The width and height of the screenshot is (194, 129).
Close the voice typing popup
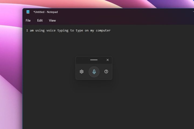point(108,60)
